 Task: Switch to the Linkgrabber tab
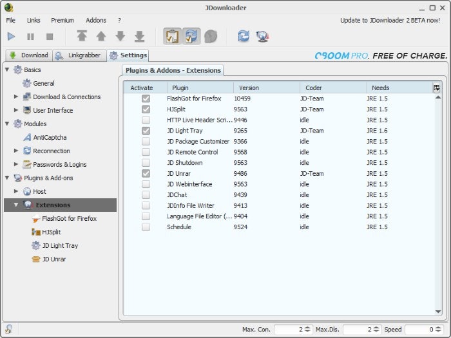(79, 55)
